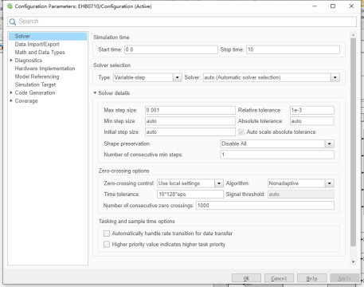Click the search magnifier icon
Viewport: 364px width, 287px height.
[x=13, y=22]
